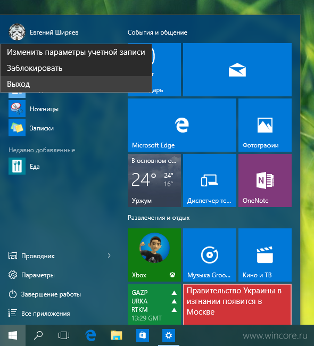Screen dimensions: 314x346
Task: Open the Store from the taskbar
Action: pos(143,335)
